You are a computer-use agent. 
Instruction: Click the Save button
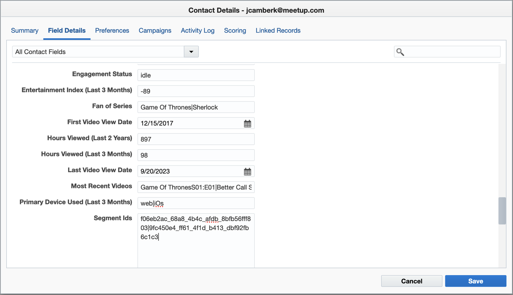(475, 281)
